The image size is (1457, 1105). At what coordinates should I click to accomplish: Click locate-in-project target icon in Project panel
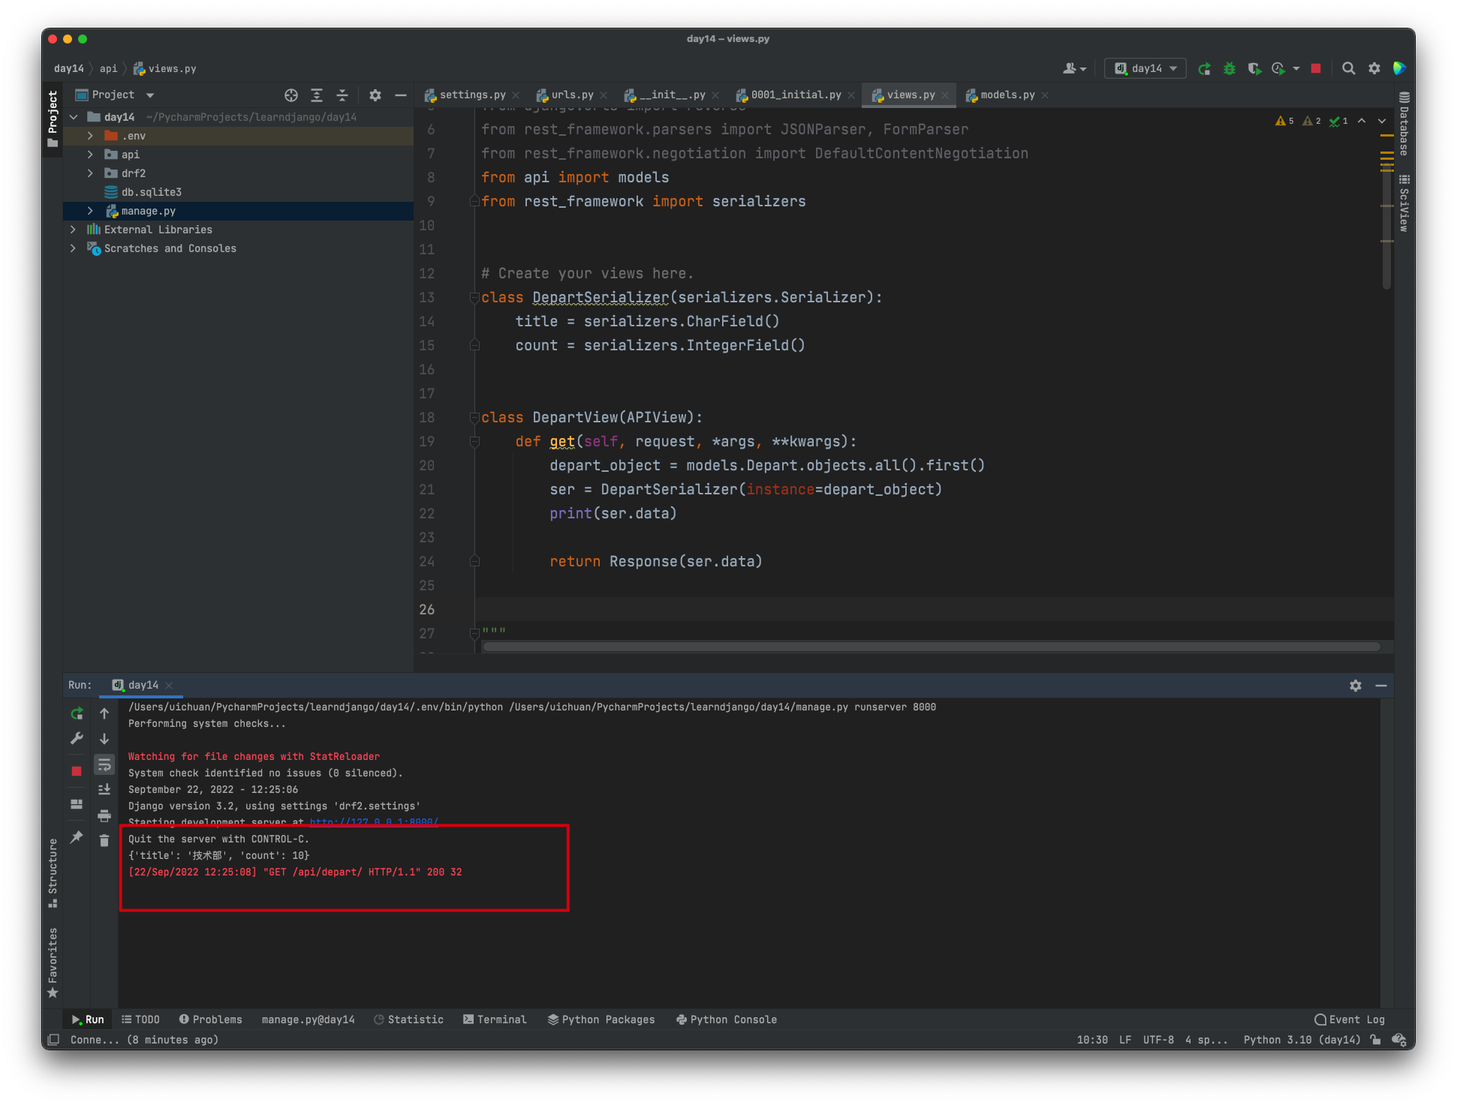[291, 95]
